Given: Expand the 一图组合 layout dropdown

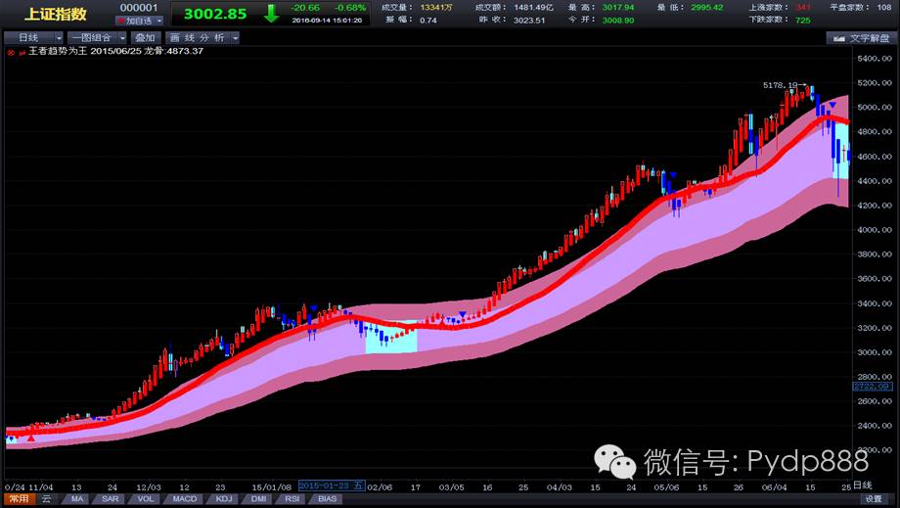Looking at the screenshot, I should (97, 38).
